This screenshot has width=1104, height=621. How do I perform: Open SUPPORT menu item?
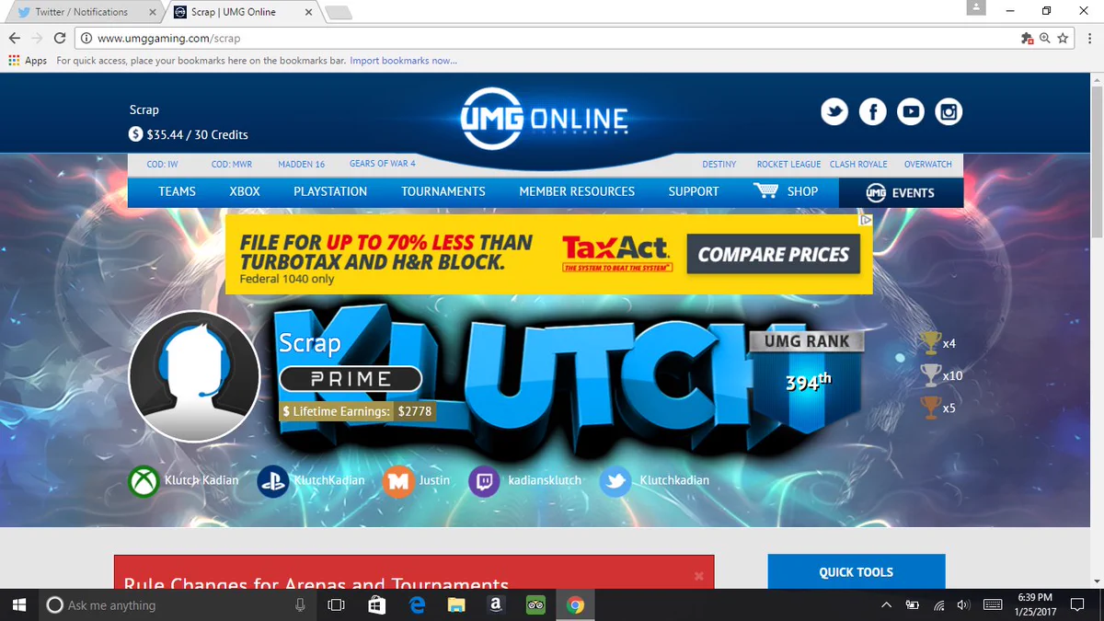click(694, 191)
